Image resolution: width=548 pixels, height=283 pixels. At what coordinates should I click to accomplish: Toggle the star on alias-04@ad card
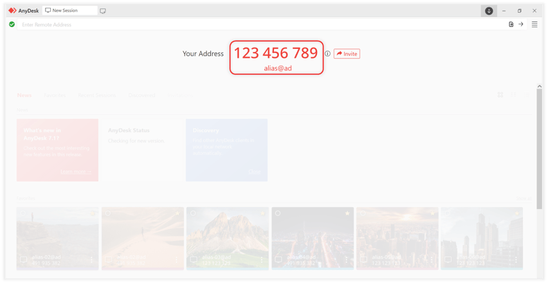tap(347, 213)
